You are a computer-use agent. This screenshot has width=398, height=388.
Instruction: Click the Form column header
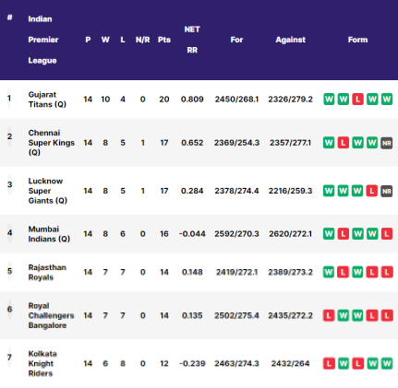point(357,40)
